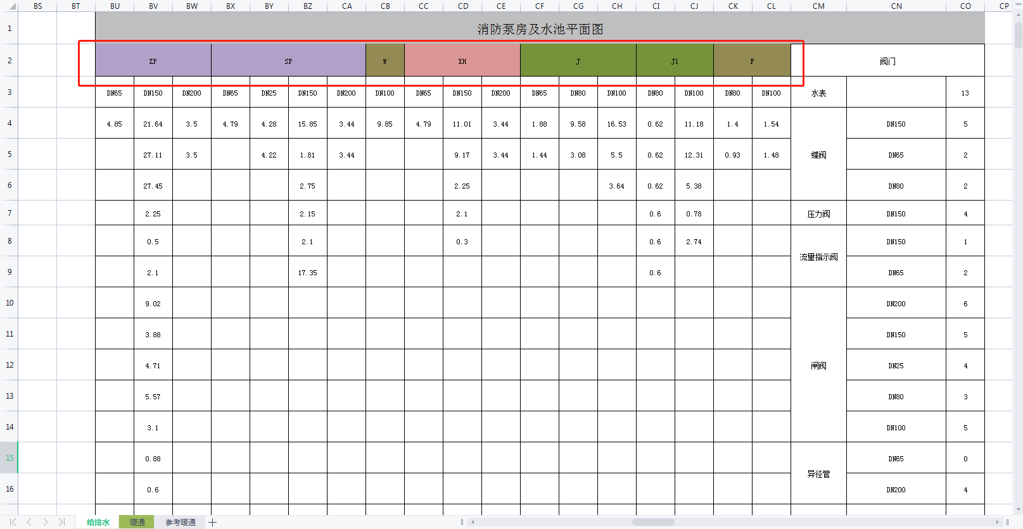1023x529 pixels.
Task: Click the cell with value 17.35
Action: pyautogui.click(x=308, y=272)
